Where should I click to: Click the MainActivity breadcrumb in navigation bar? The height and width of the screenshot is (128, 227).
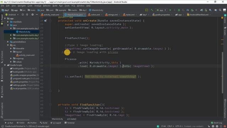point(96,10)
